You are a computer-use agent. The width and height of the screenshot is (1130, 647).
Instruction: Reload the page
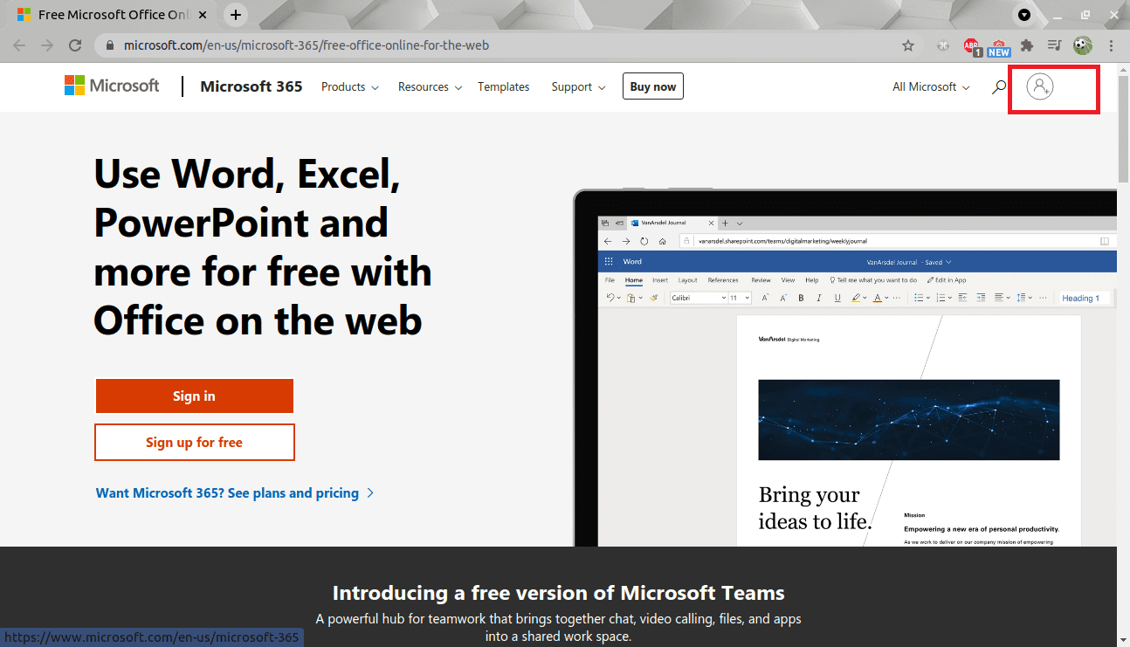point(75,45)
